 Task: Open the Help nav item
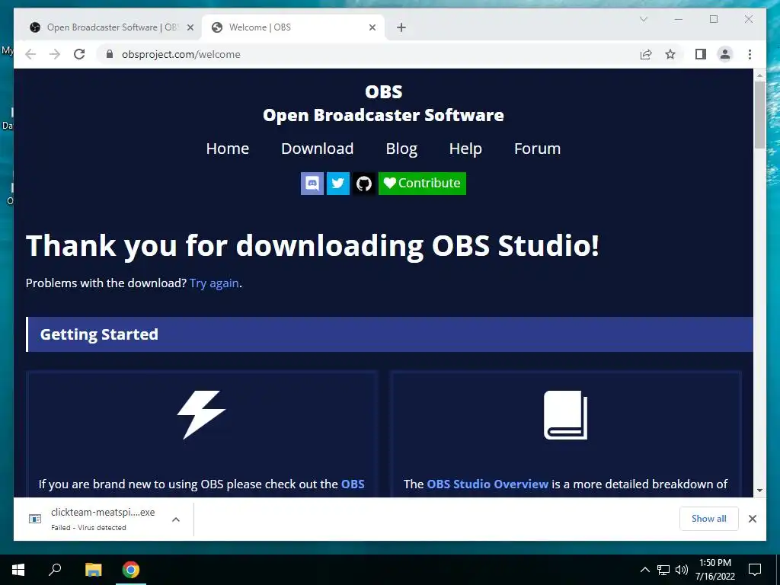[465, 149]
